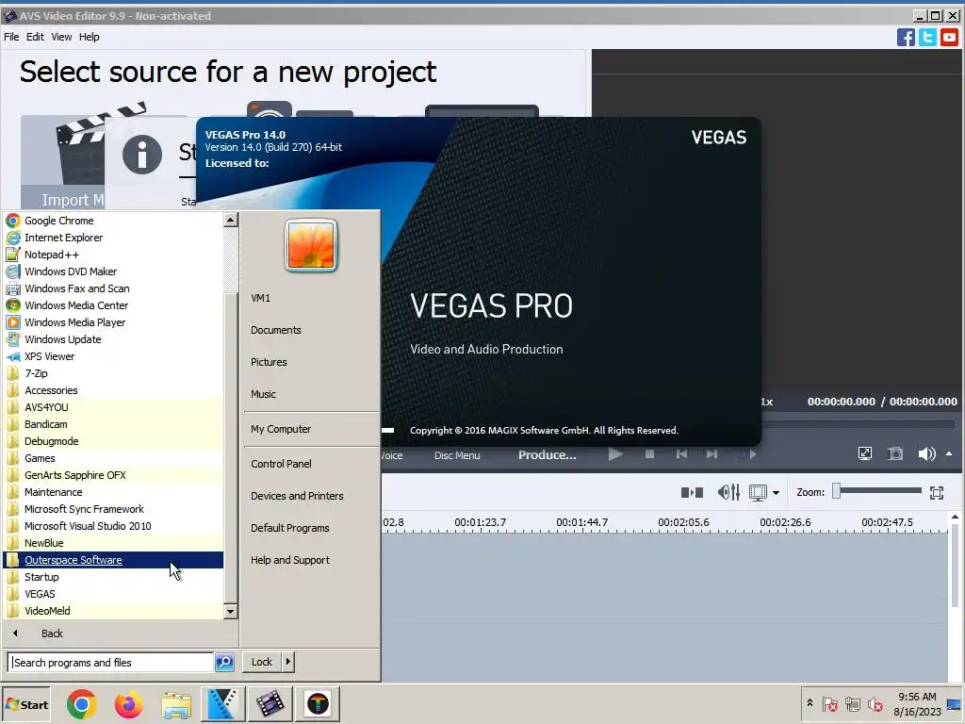This screenshot has width=965, height=724.
Task: Open Windows Media Player entry
Action: 113,322
